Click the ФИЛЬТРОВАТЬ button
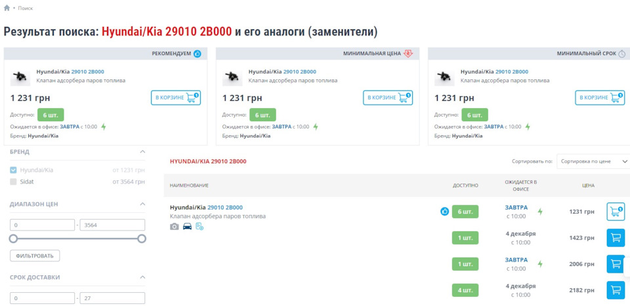The height and width of the screenshot is (306, 630). tap(35, 256)
